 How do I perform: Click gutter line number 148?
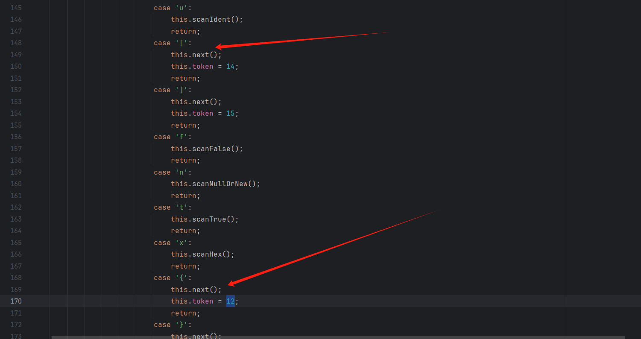pyautogui.click(x=16, y=43)
